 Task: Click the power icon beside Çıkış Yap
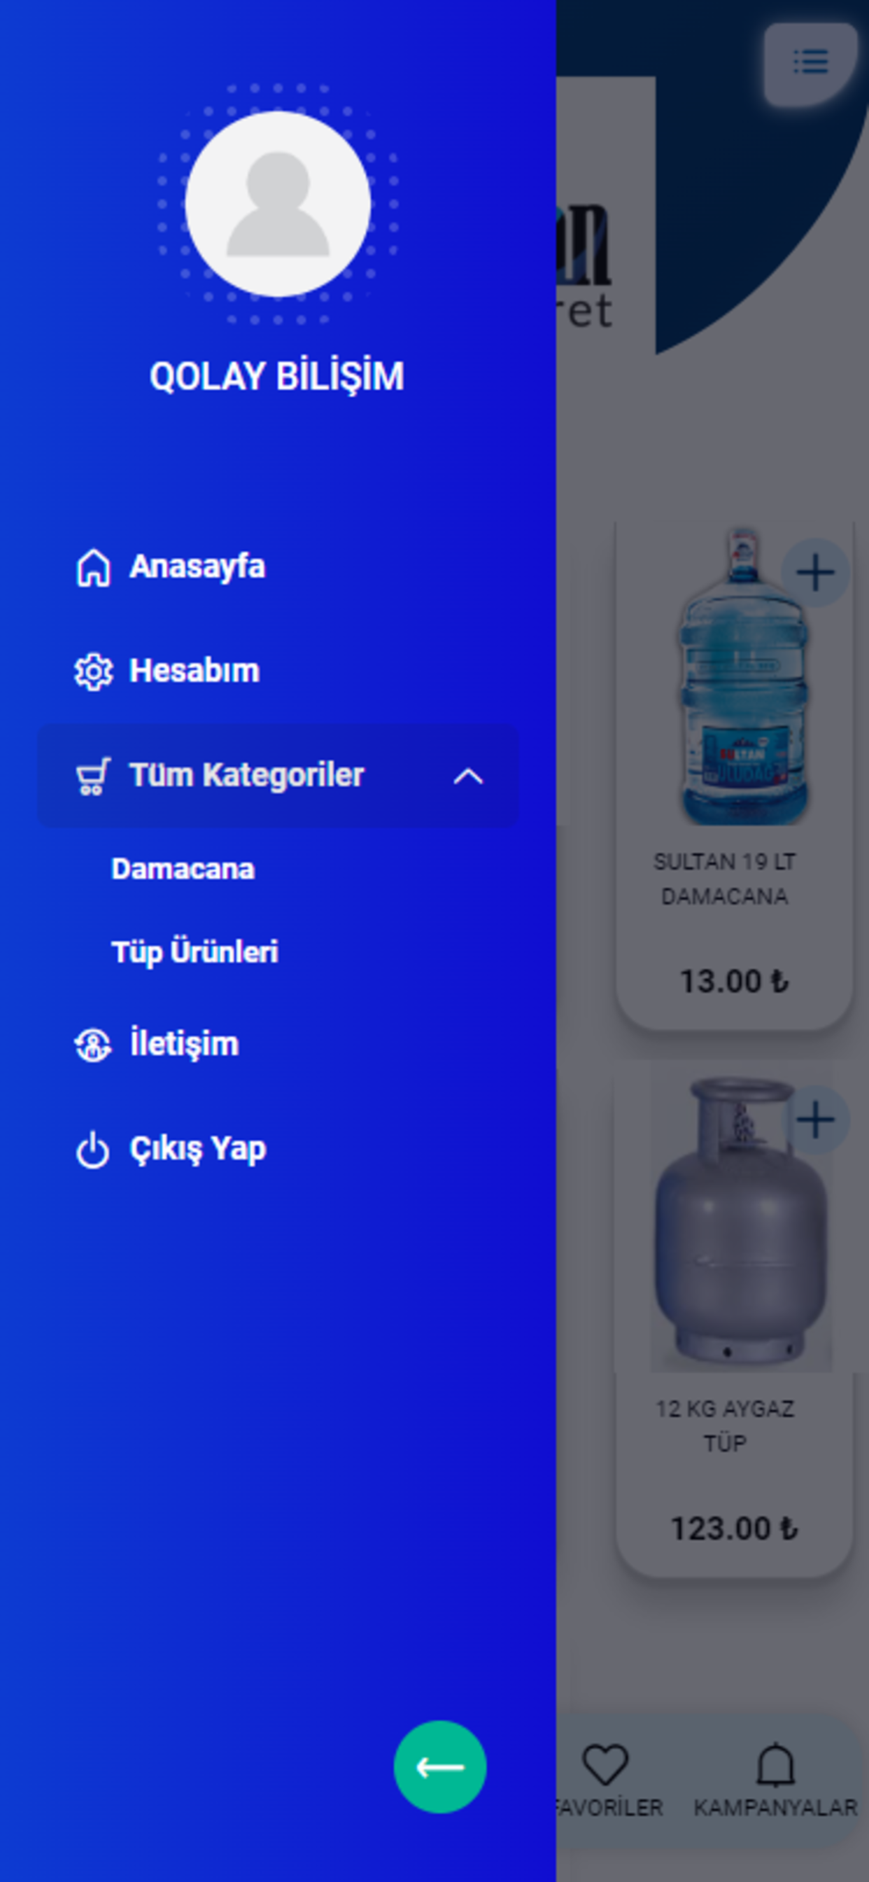tap(93, 1150)
